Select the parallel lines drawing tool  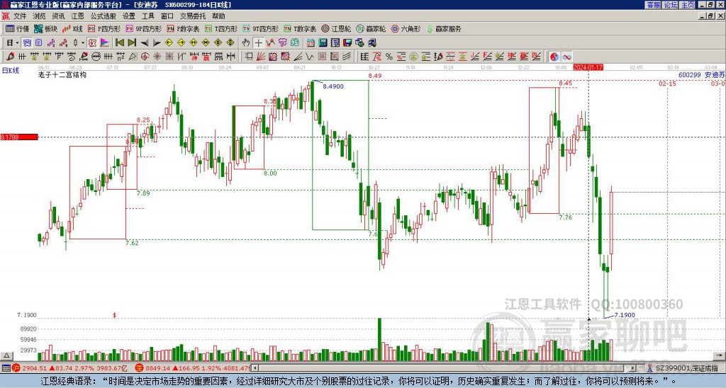[x=346, y=57]
